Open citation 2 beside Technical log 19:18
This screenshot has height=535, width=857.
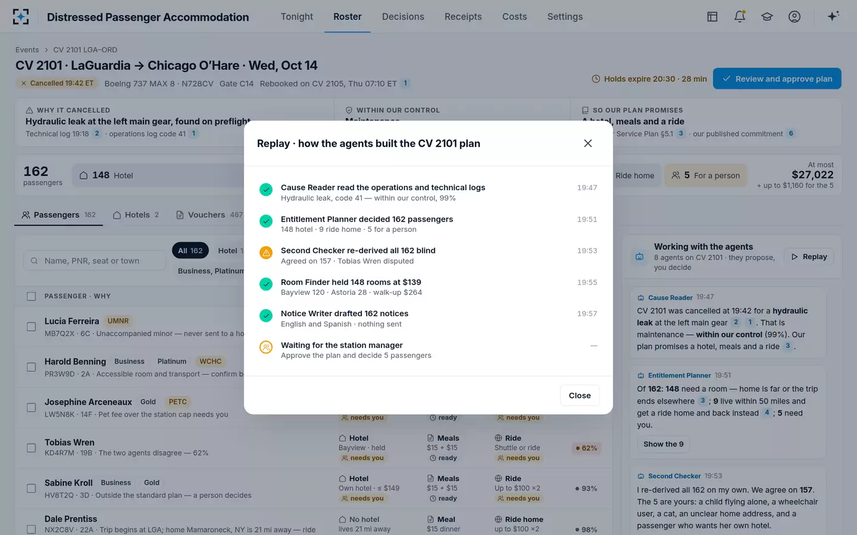coord(97,134)
